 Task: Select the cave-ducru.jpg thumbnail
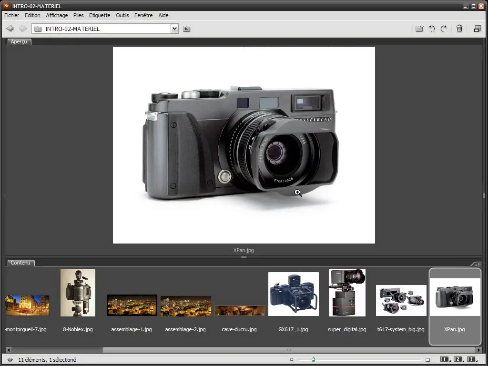pos(240,311)
